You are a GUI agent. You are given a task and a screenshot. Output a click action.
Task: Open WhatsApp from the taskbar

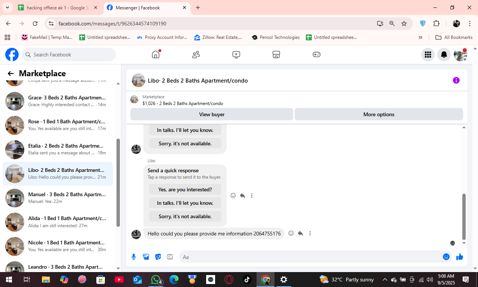156,280
